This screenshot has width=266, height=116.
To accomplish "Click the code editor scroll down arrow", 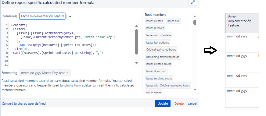I will (x=136, y=63).
